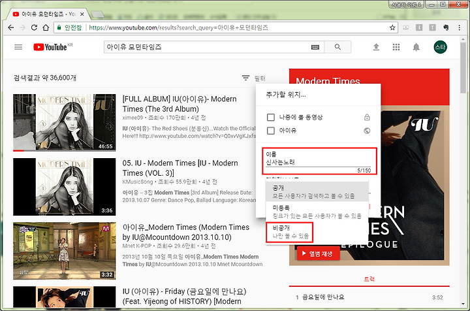470x311 pixels.
Task: Click the 3:36 video thumbnail
Action: [x=64, y=187]
